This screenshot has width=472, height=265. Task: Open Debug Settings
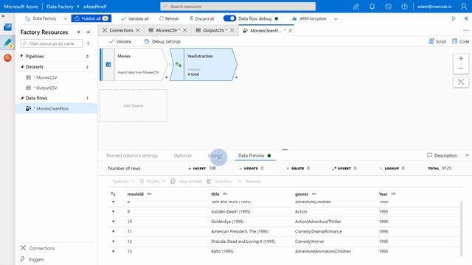pyautogui.click(x=162, y=41)
